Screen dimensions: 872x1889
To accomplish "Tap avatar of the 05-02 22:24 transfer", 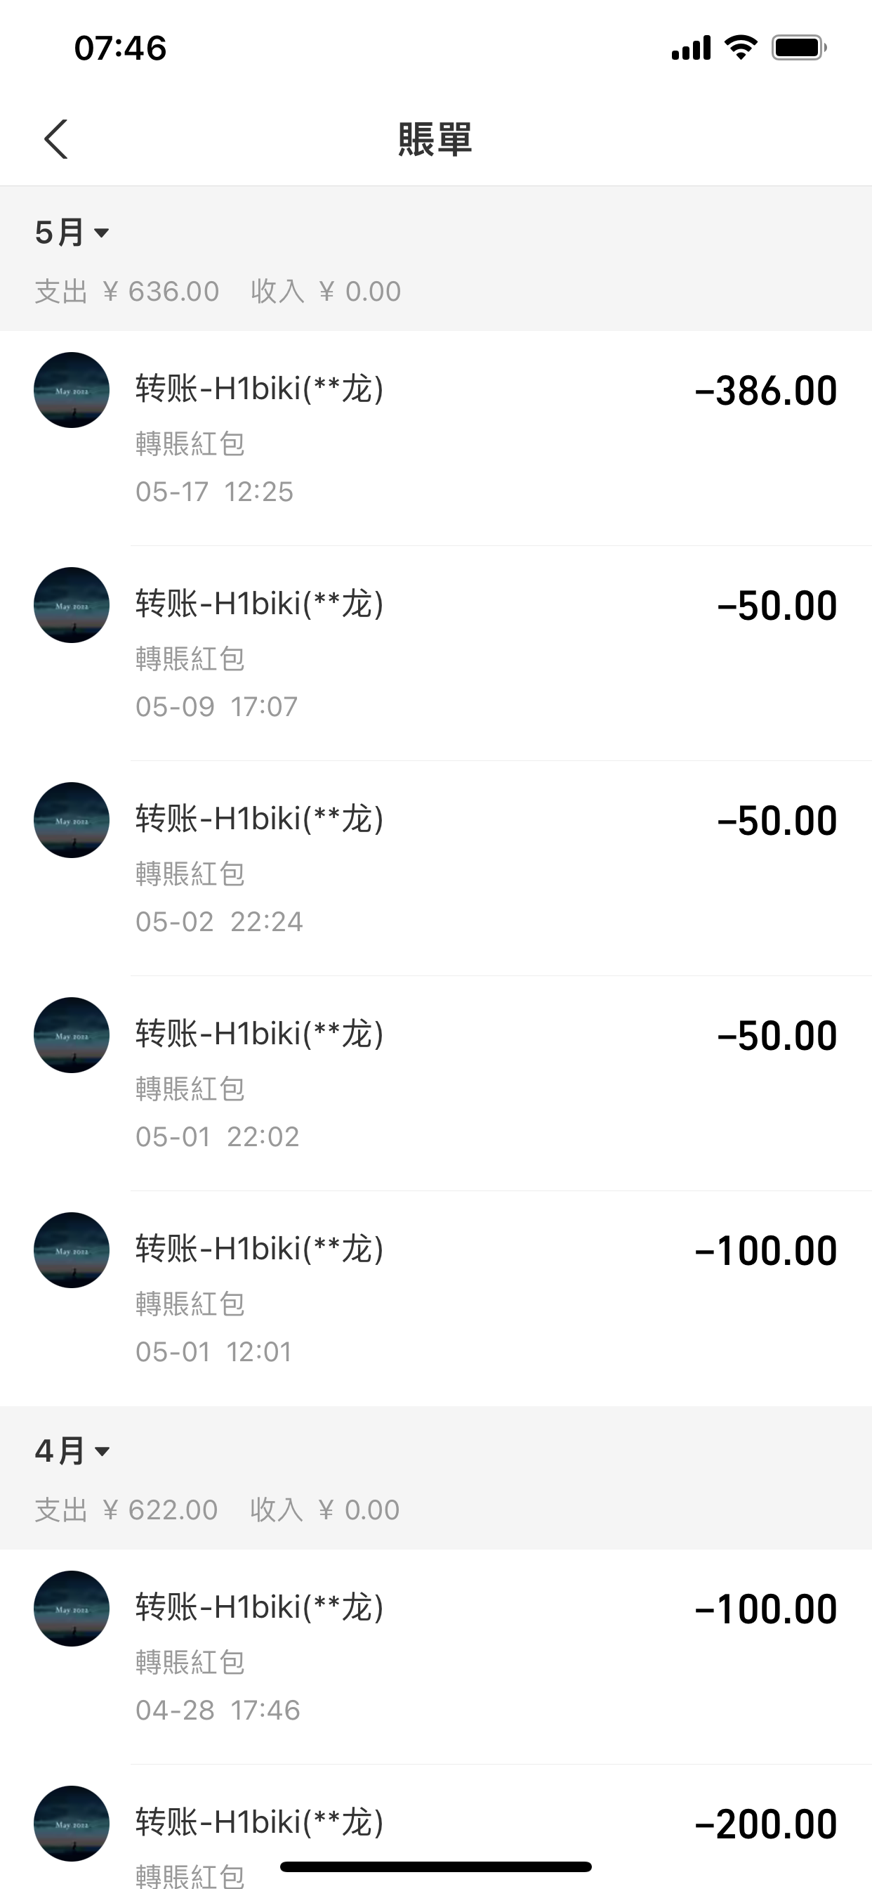I will (72, 820).
